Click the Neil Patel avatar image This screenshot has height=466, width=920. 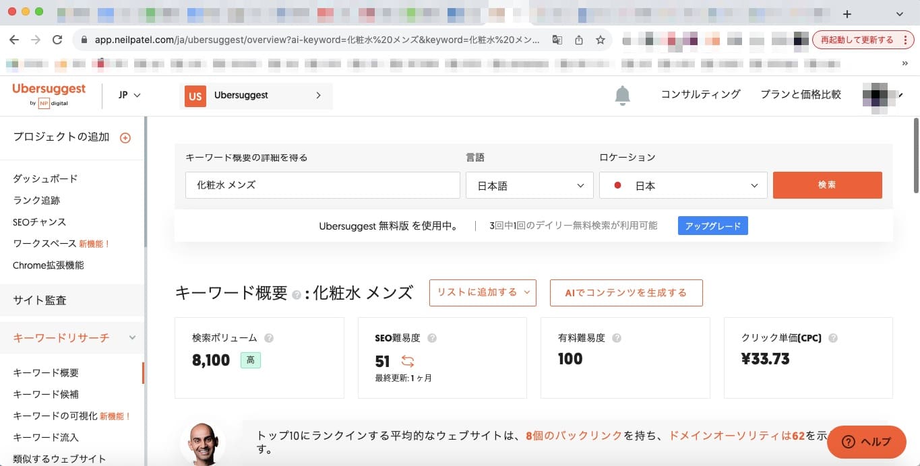pyautogui.click(x=203, y=444)
